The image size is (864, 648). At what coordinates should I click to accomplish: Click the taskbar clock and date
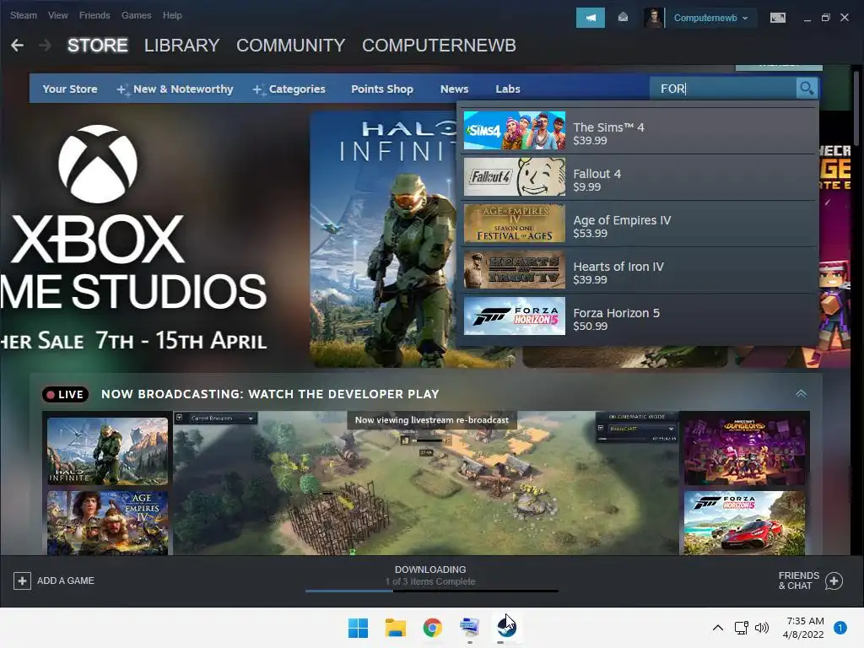pos(803,628)
